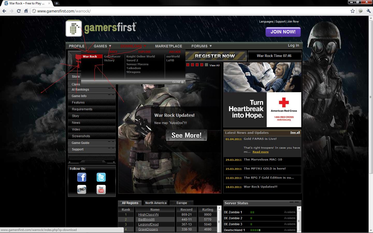Bookmark this page with the star icon
The height and width of the screenshot is (233, 373).
(353, 11)
